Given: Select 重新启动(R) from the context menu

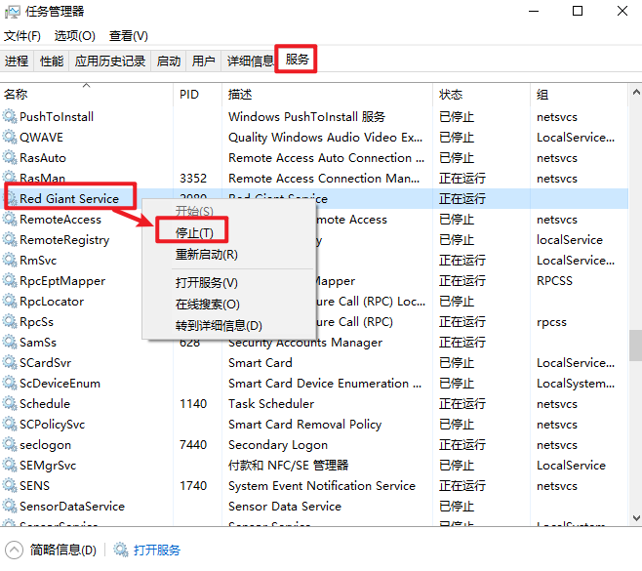Looking at the screenshot, I should tap(206, 255).
